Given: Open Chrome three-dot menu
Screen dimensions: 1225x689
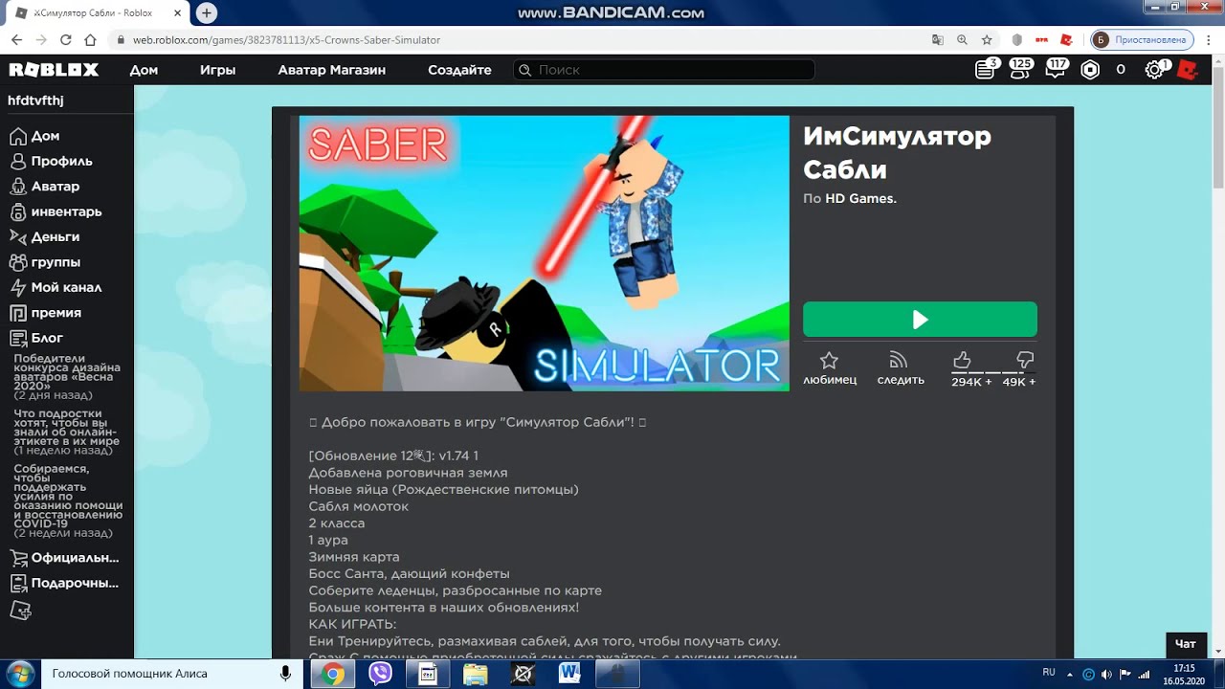Looking at the screenshot, I should pos(1209,40).
